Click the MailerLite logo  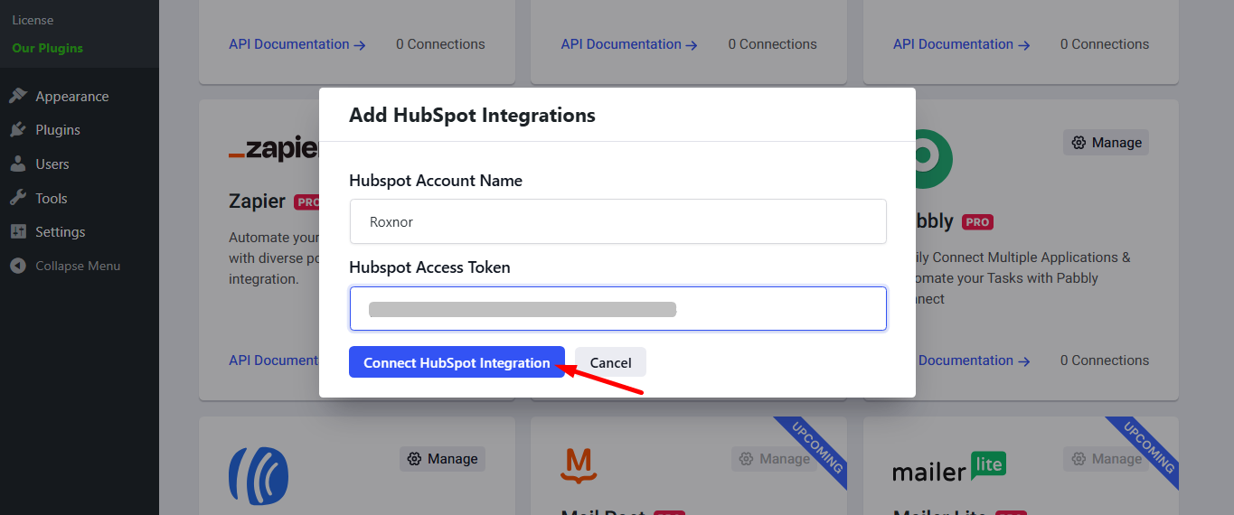click(x=948, y=468)
